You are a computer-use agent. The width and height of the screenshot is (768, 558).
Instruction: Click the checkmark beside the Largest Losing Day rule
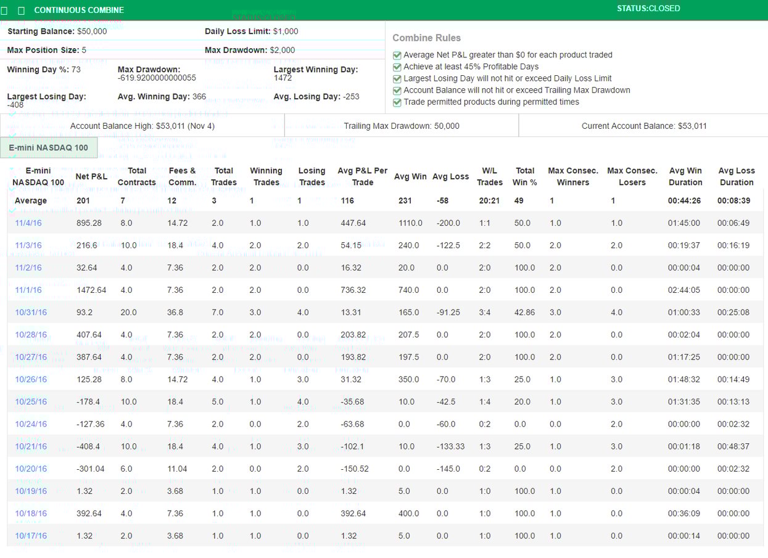coord(397,78)
